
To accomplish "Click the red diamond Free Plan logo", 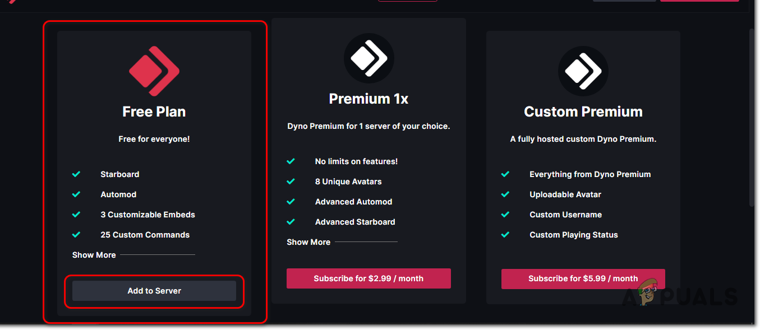I will 154,71.
